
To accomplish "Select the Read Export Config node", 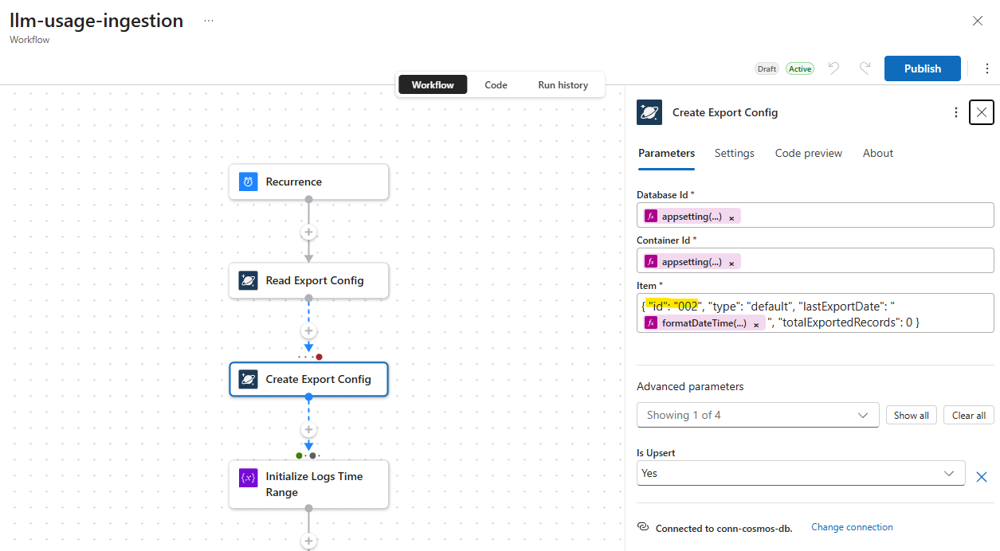I will [x=308, y=280].
